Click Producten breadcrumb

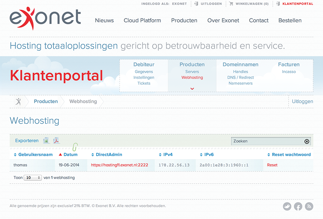click(x=46, y=101)
